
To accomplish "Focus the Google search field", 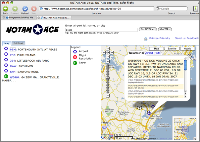I will point(172,9).
